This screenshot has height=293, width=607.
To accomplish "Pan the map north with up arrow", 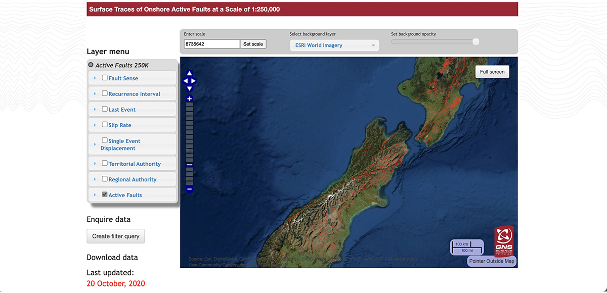I will click(x=190, y=73).
